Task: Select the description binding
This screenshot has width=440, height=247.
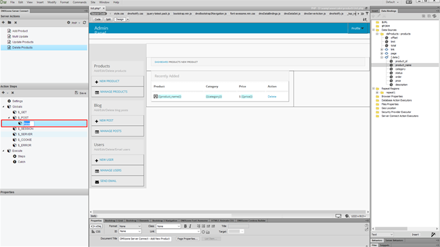Action: [x=401, y=85]
